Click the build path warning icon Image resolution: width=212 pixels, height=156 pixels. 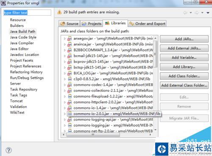[x=59, y=12]
